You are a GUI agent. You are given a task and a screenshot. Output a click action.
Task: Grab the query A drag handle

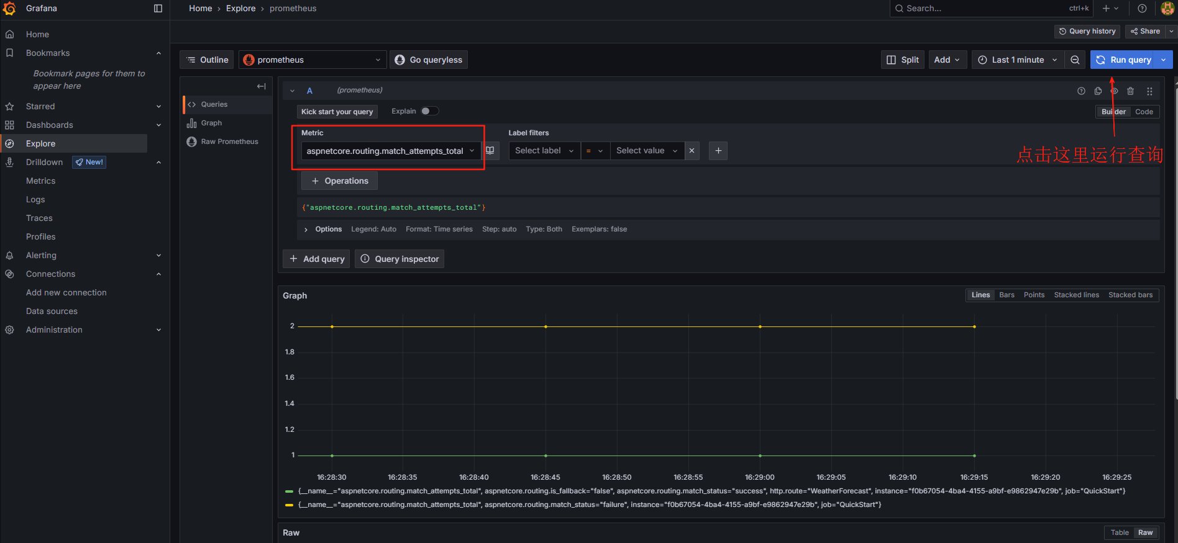[1149, 91]
